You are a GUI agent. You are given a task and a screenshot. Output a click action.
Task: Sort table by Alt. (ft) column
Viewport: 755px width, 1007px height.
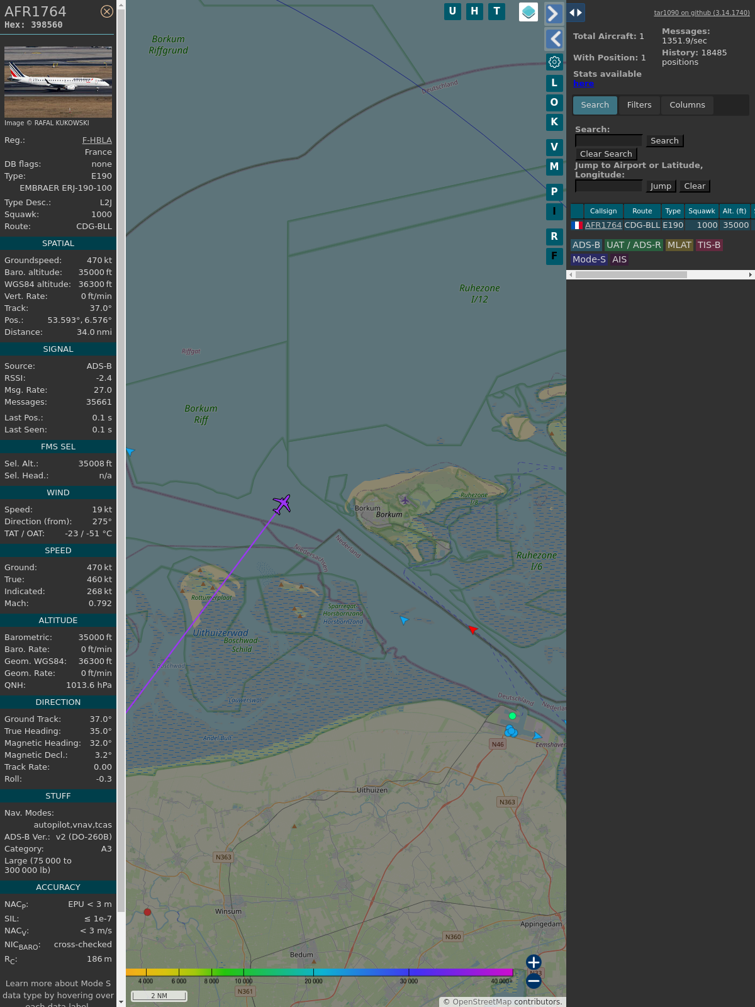734,211
